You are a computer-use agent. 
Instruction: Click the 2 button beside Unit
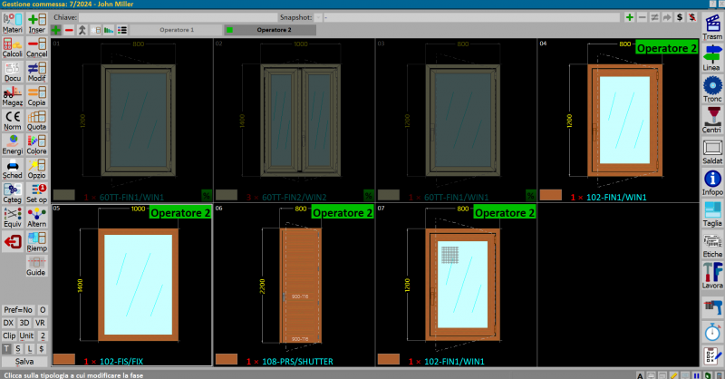tap(42, 335)
